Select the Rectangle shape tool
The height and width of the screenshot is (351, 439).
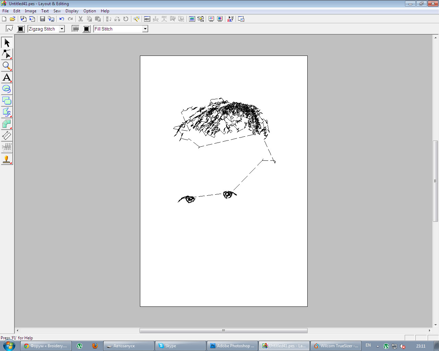(7, 101)
